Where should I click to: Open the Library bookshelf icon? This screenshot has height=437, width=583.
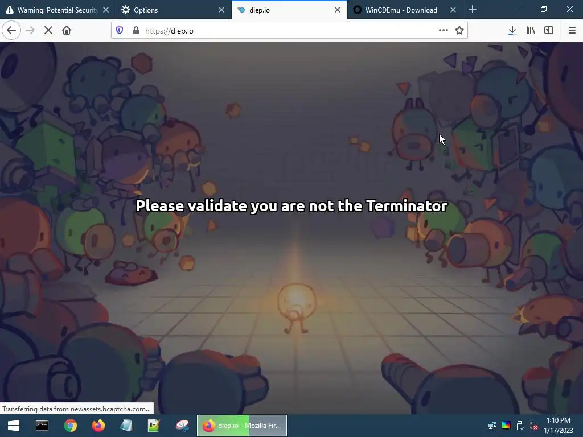[531, 31]
